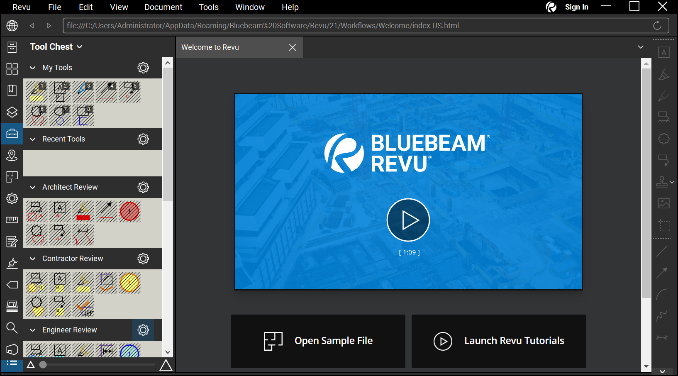
Task: Pick red circle stamp in Architect Review
Action: tap(129, 211)
